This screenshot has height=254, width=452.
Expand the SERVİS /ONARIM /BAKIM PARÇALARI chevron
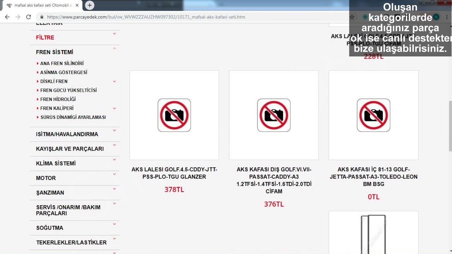(114, 204)
